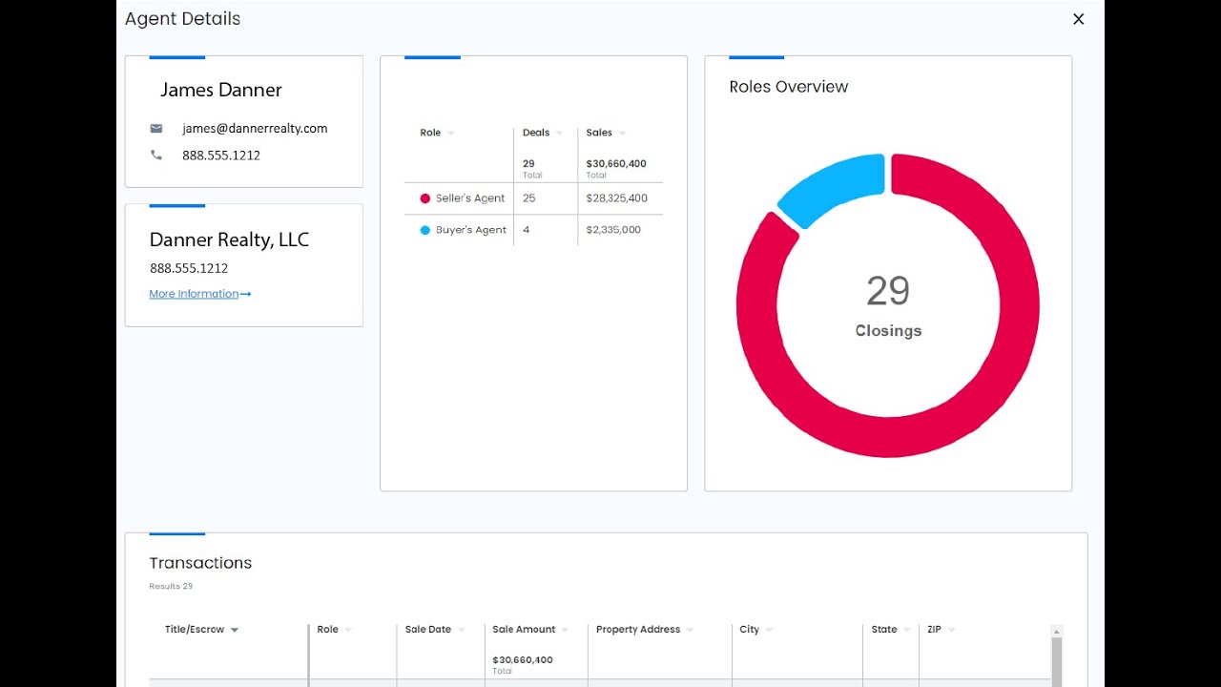Click the email james@dannerrealty.com
The width and height of the screenshot is (1221, 687).
pyautogui.click(x=255, y=128)
